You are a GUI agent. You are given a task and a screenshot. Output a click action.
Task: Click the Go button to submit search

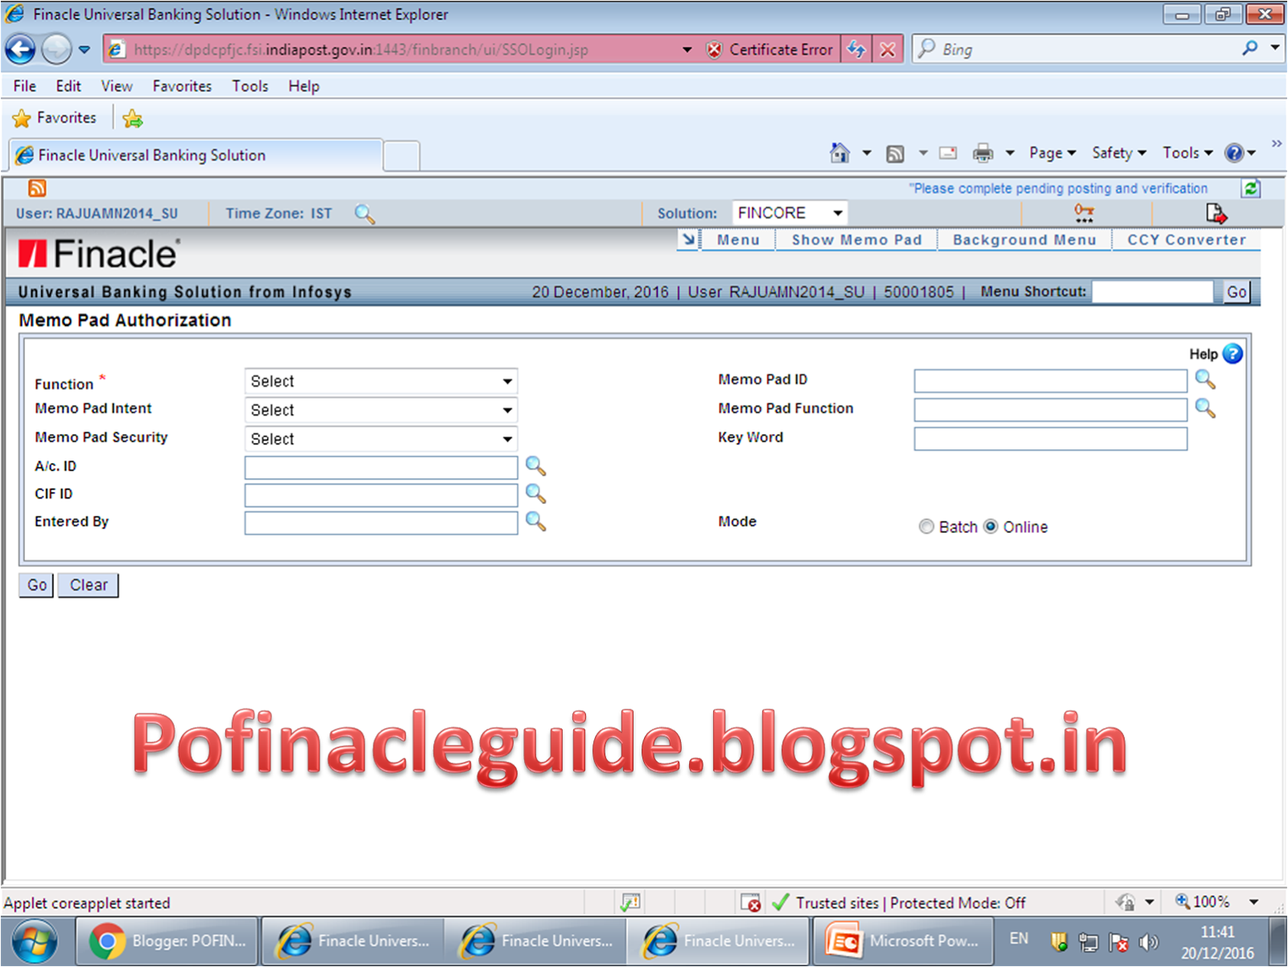35,585
